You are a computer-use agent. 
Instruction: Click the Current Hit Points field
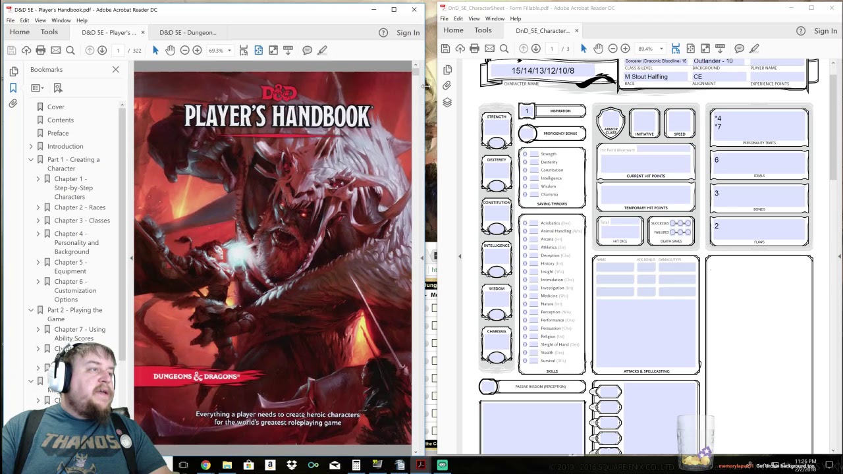click(x=645, y=163)
